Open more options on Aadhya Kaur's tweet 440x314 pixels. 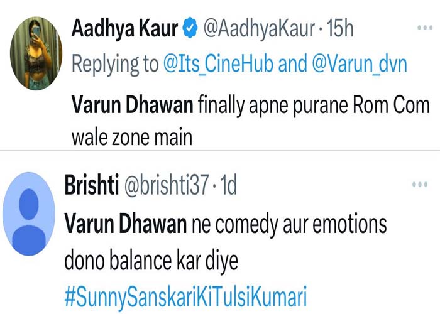click(419, 29)
